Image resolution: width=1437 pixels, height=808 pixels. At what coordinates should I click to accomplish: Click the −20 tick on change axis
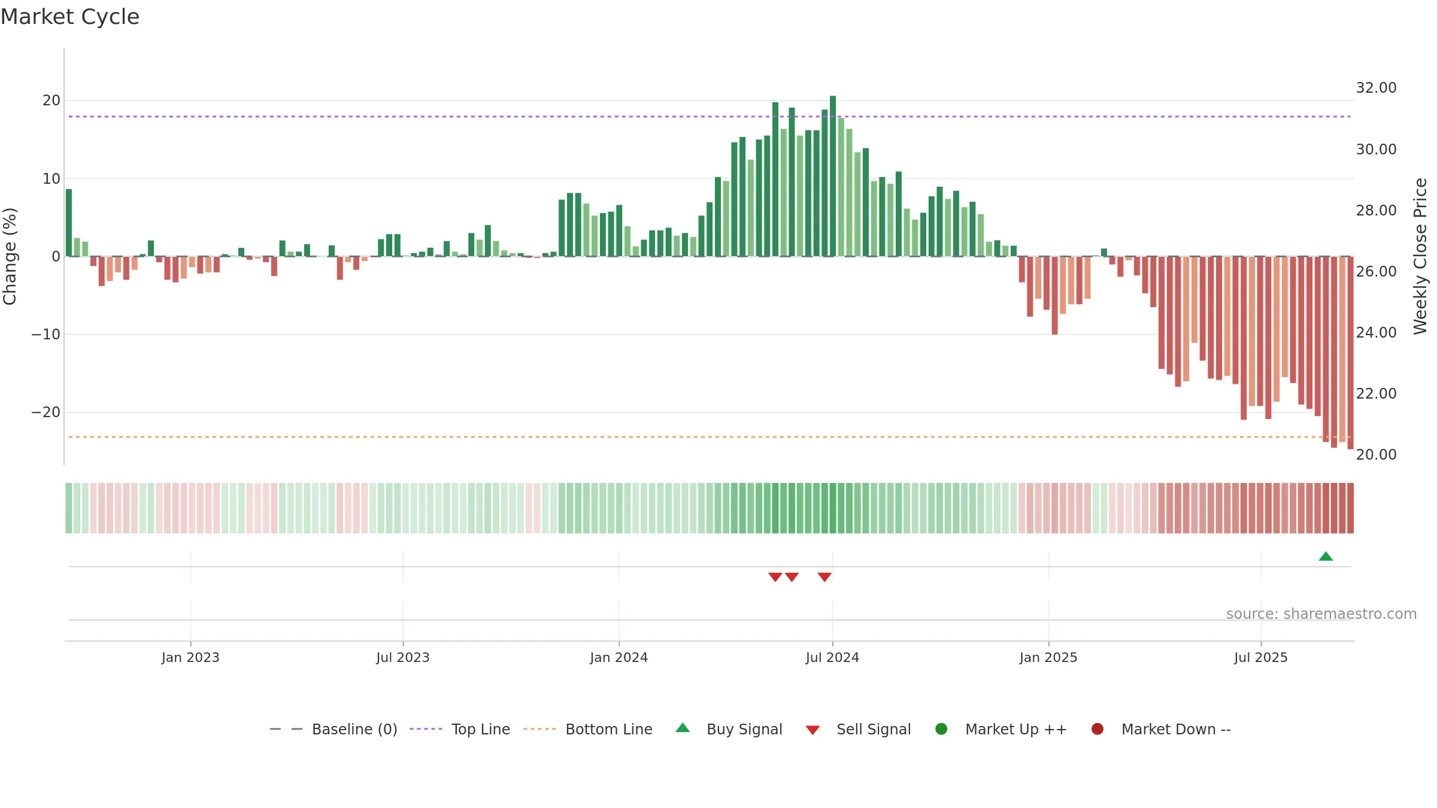click(x=46, y=412)
